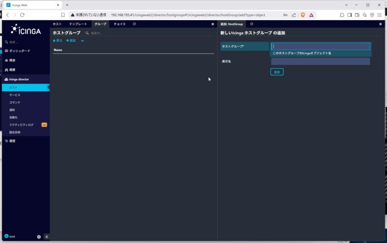
Task: Open the VPN shield icon
Action: 372,15
